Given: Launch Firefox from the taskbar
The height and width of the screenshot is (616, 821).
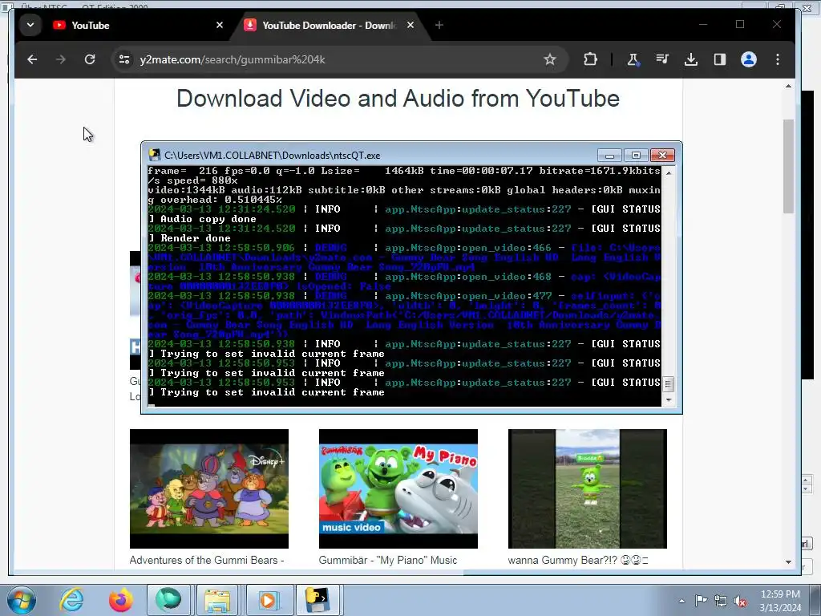Looking at the screenshot, I should [121, 600].
